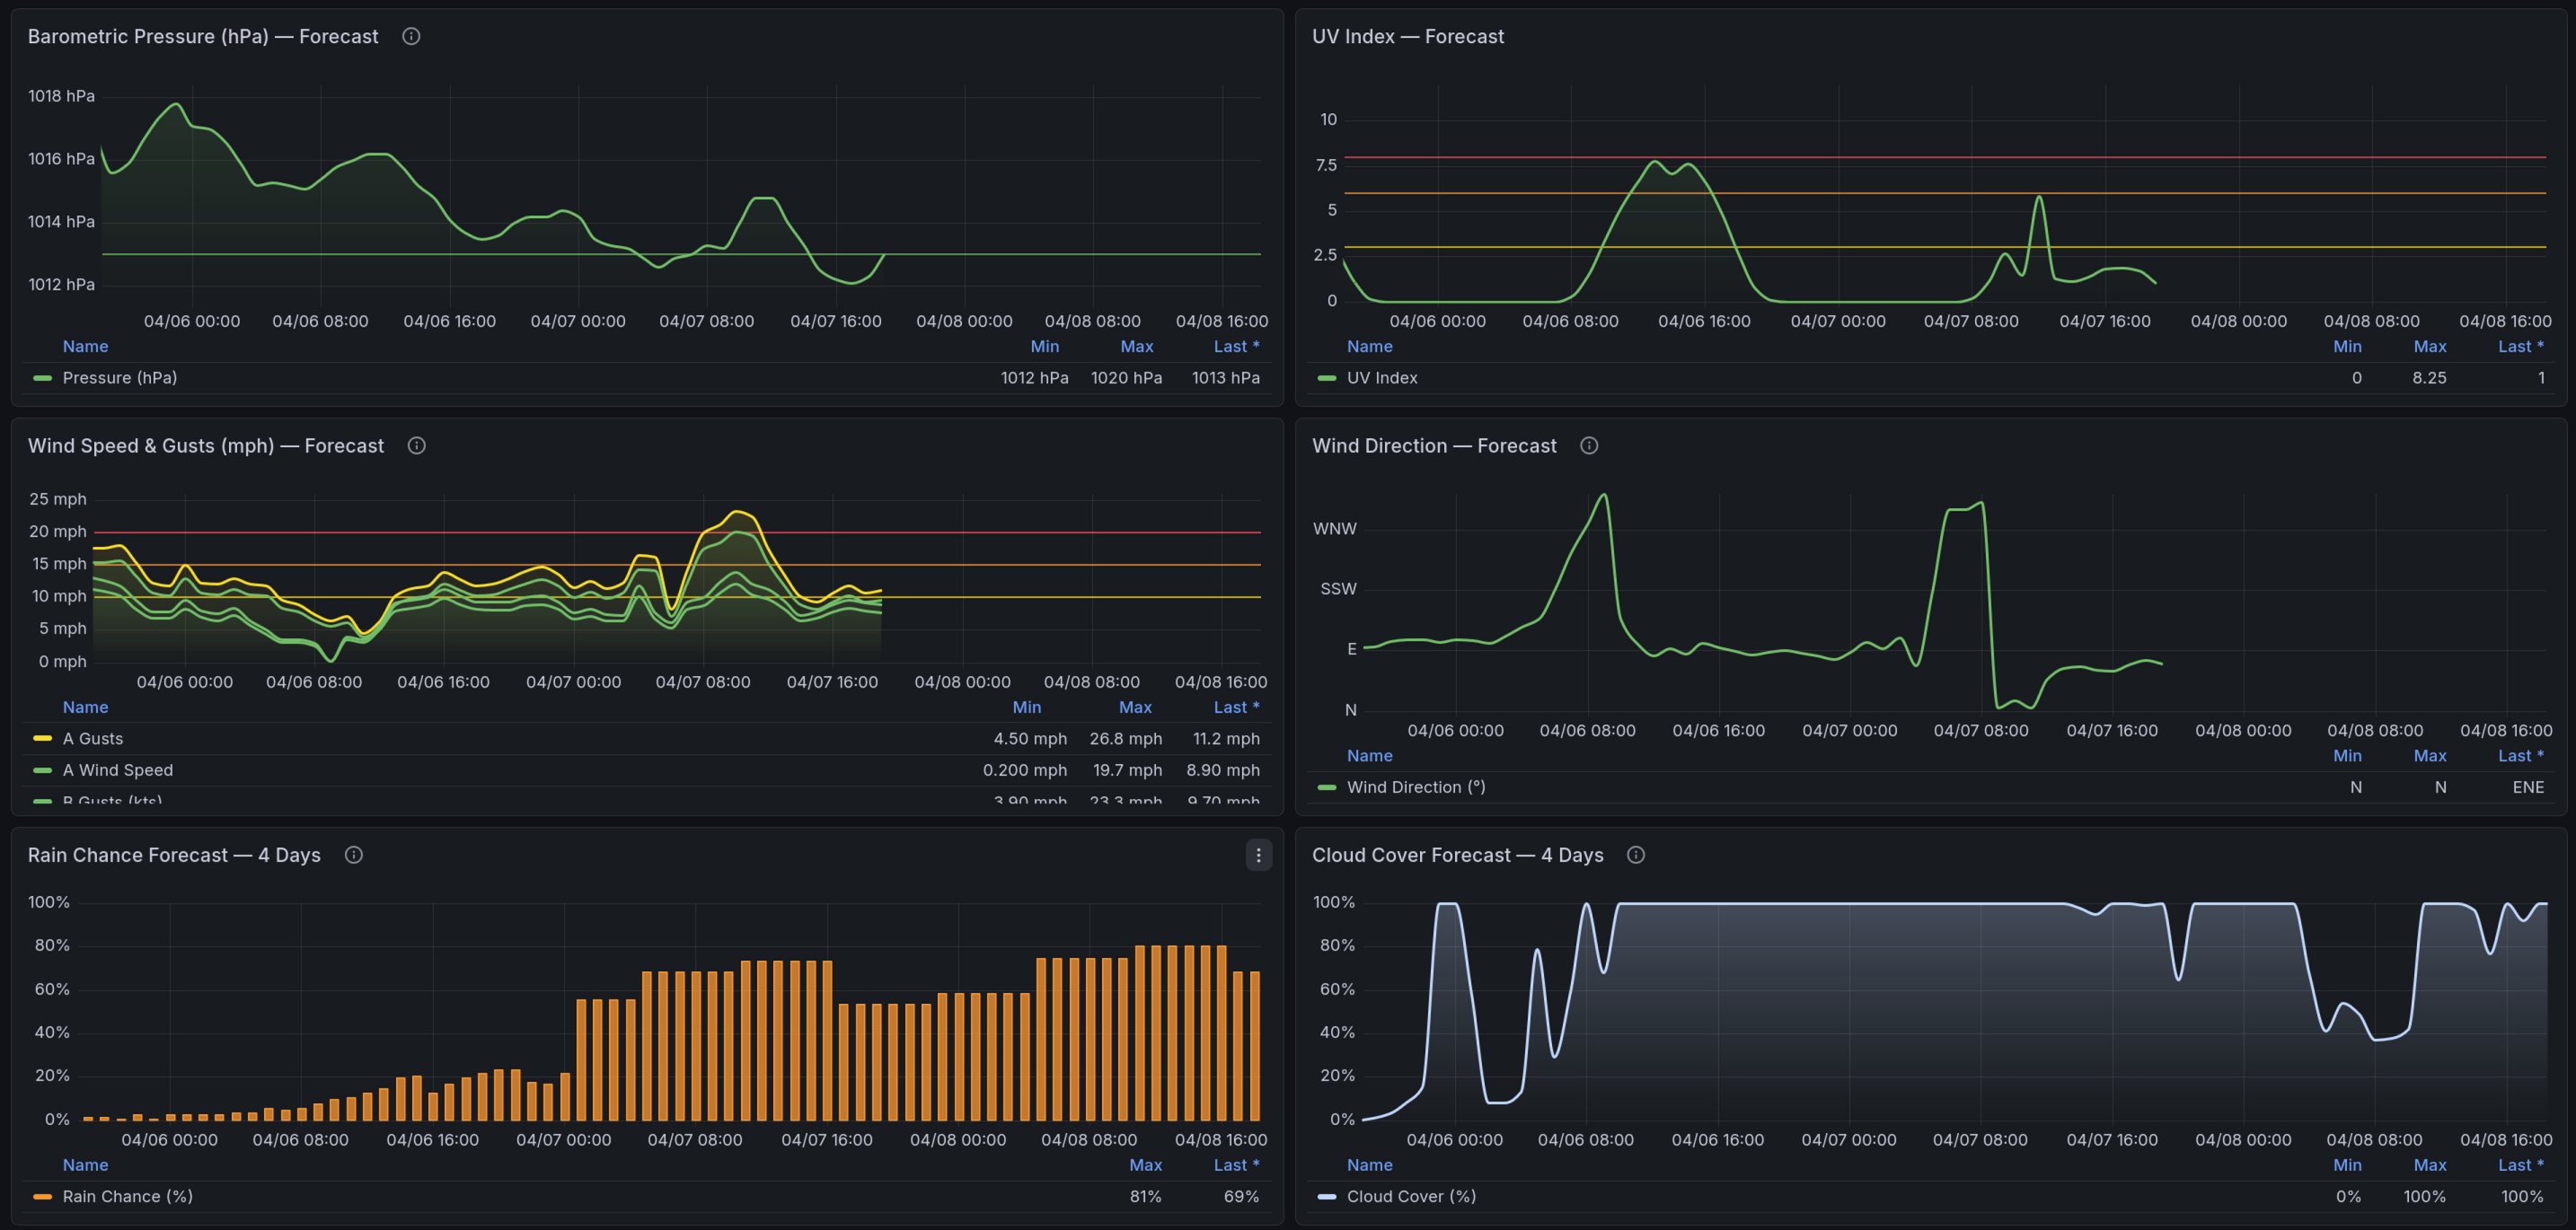Sort wind speed legend by Min column
The width and height of the screenshot is (2576, 1230).
point(1026,707)
